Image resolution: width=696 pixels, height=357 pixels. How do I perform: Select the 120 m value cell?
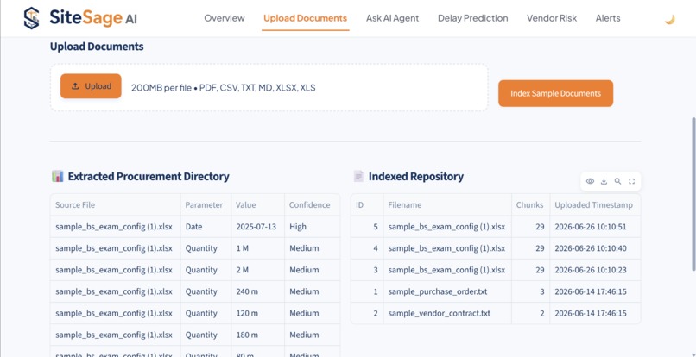tap(257, 314)
